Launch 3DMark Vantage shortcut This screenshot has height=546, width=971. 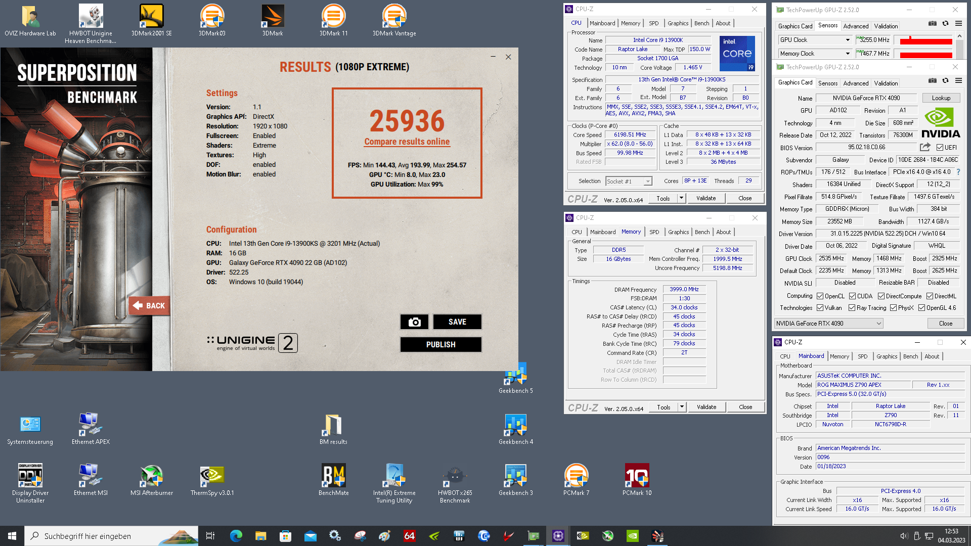tap(394, 21)
